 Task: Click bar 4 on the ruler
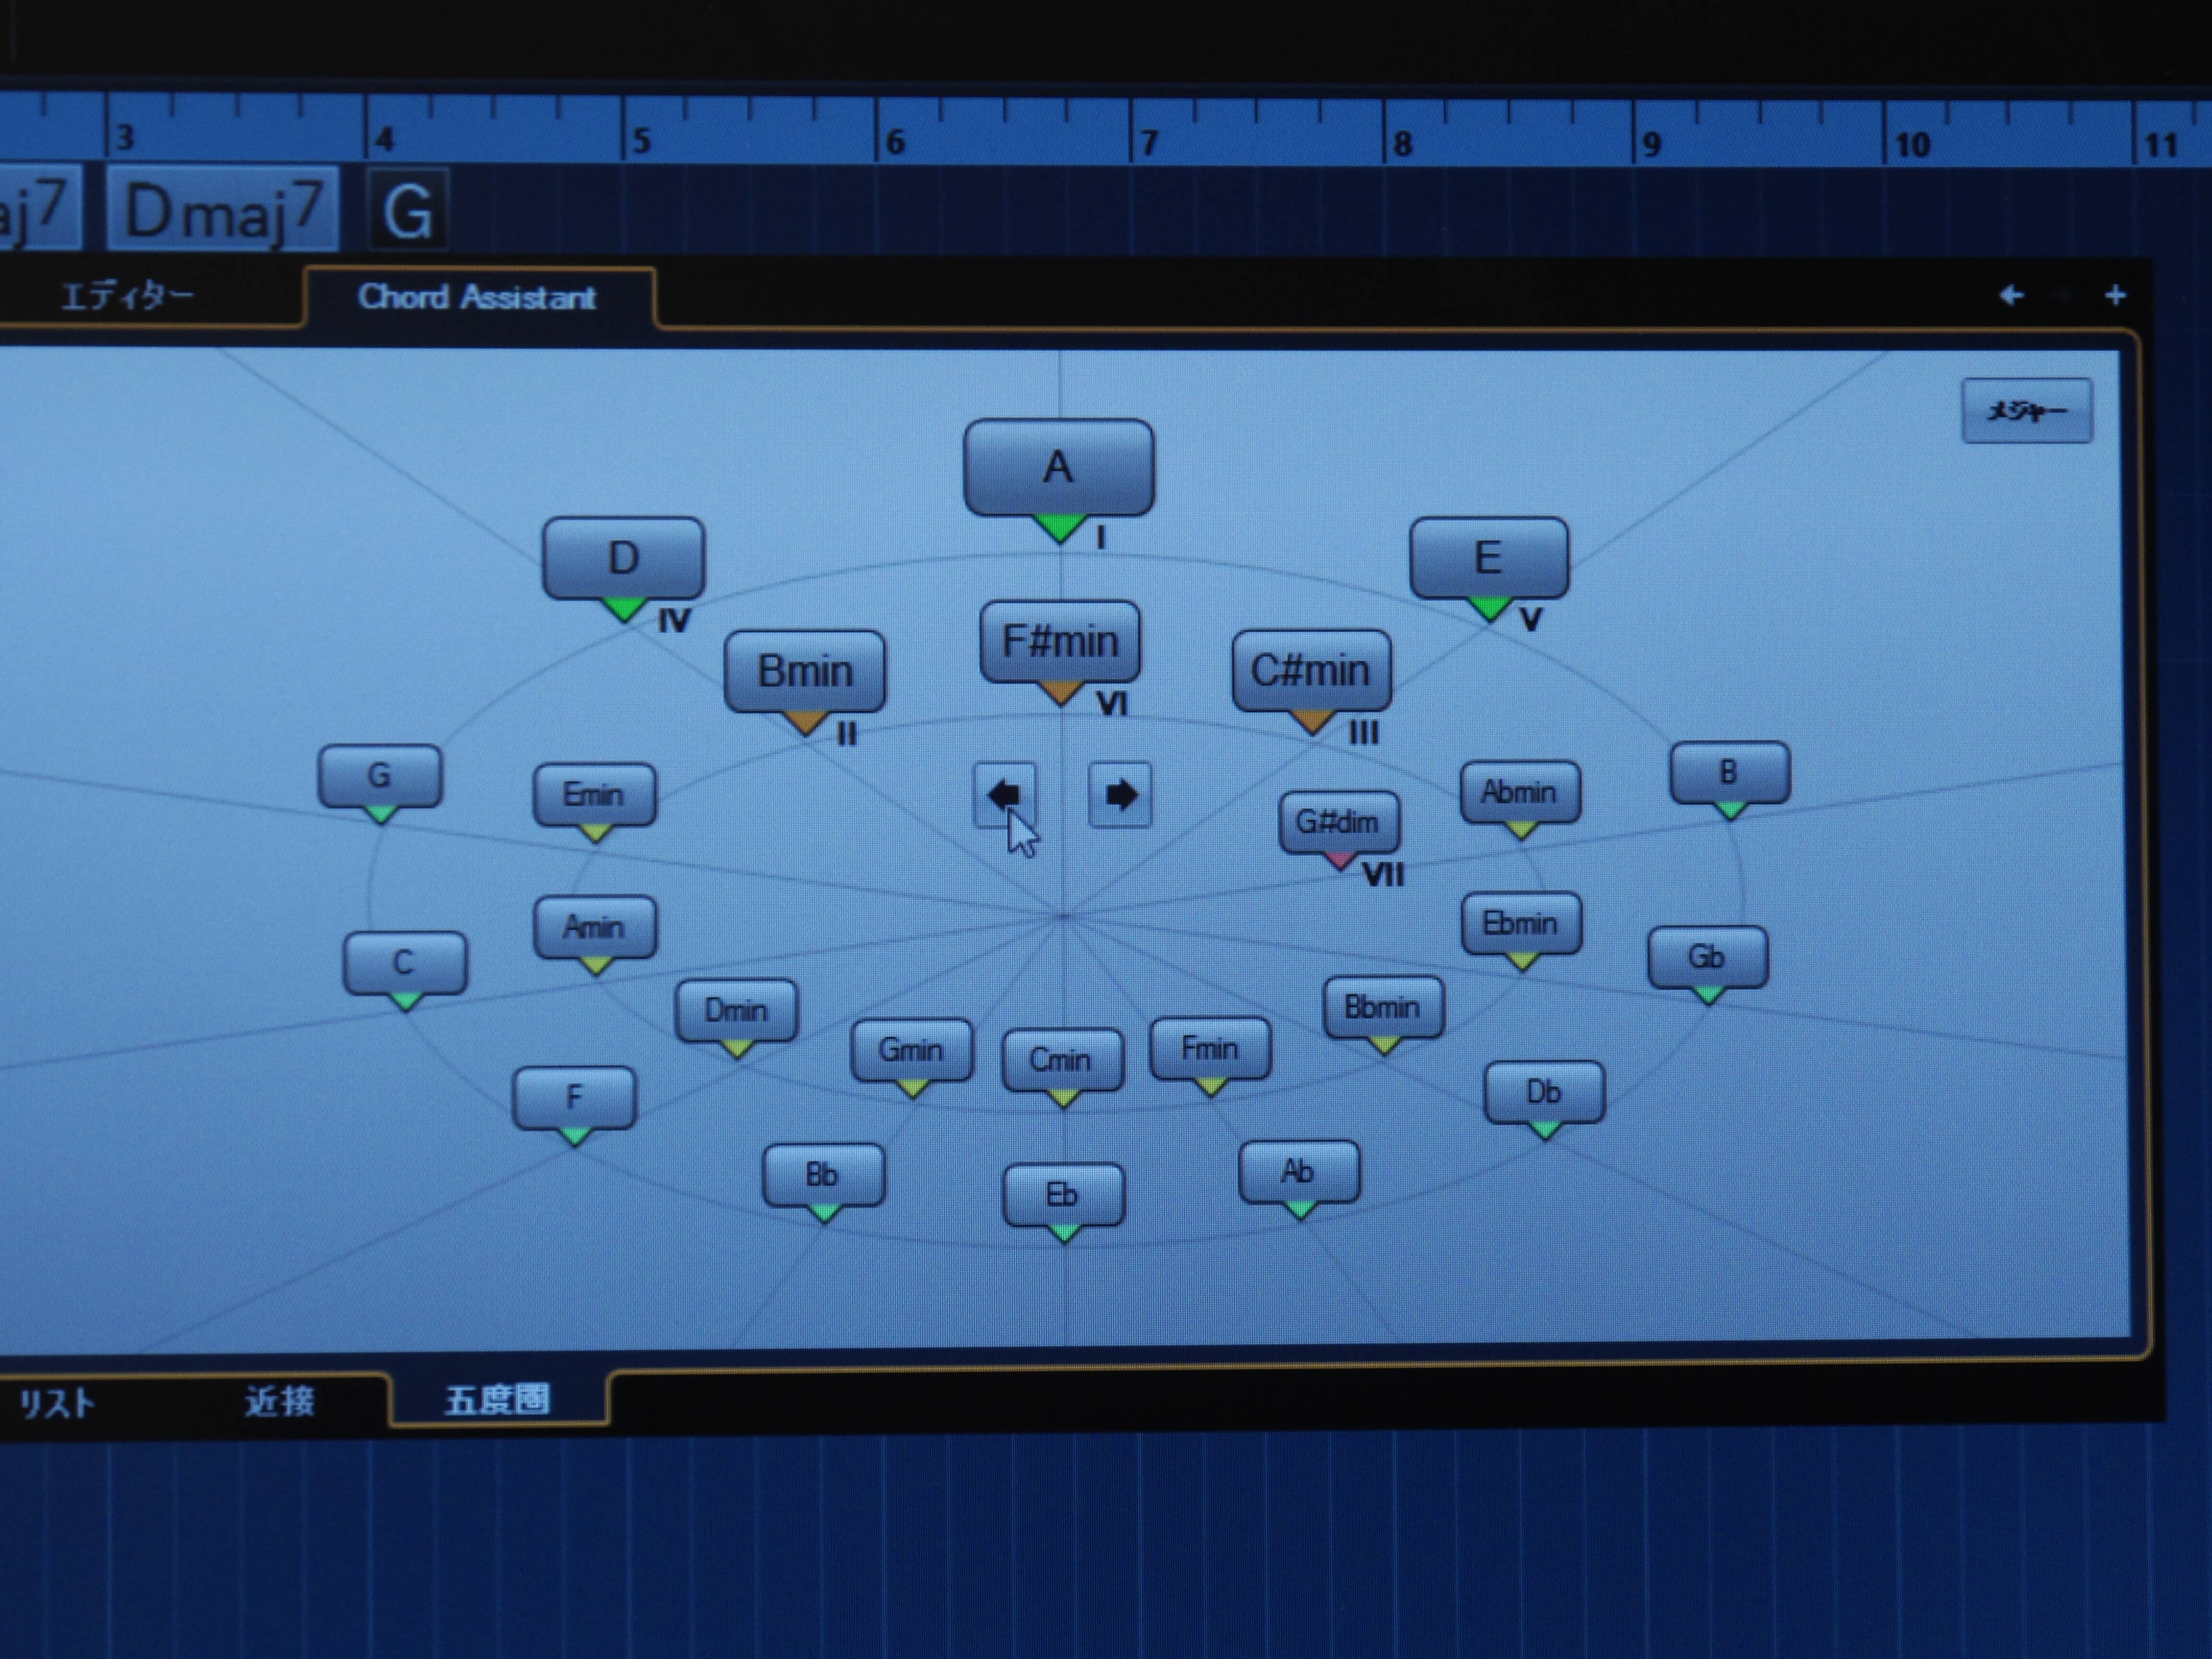(x=385, y=139)
